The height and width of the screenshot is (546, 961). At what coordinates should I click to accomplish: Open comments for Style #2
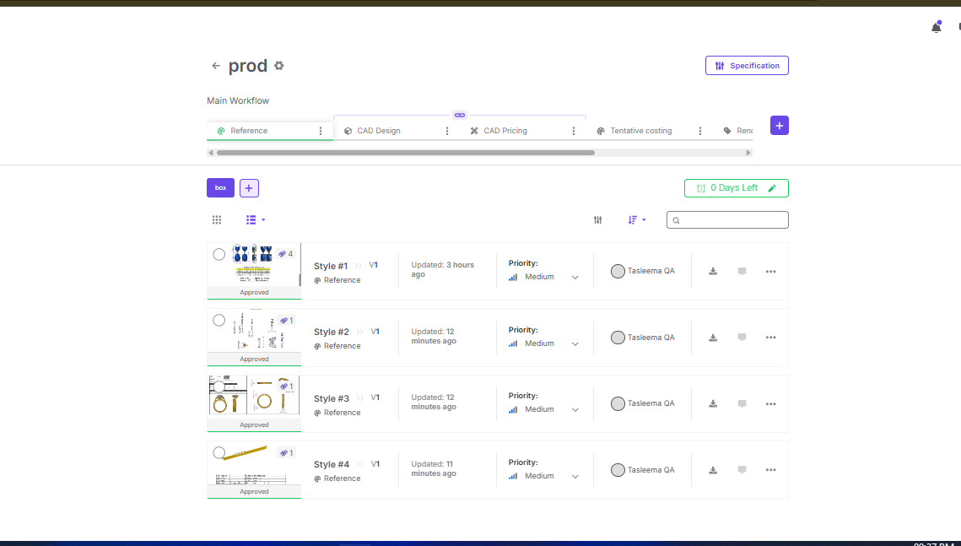742,338
